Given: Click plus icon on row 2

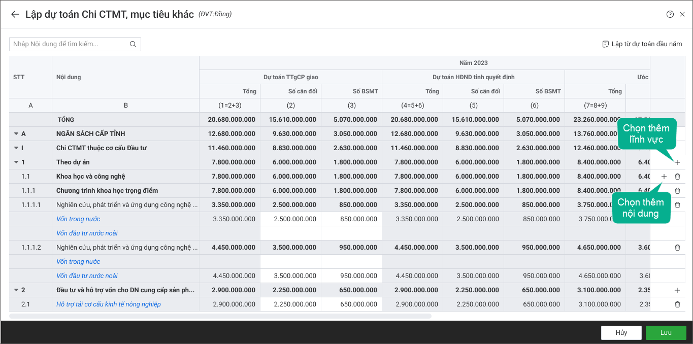Looking at the screenshot, I should point(677,290).
